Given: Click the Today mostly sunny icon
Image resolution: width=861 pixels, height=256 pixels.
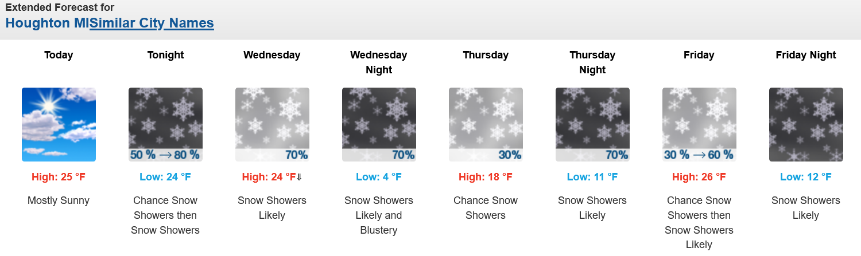Looking at the screenshot, I should coord(59,124).
